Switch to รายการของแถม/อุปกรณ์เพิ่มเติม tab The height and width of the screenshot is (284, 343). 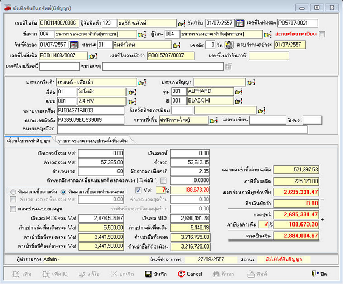coord(93,141)
